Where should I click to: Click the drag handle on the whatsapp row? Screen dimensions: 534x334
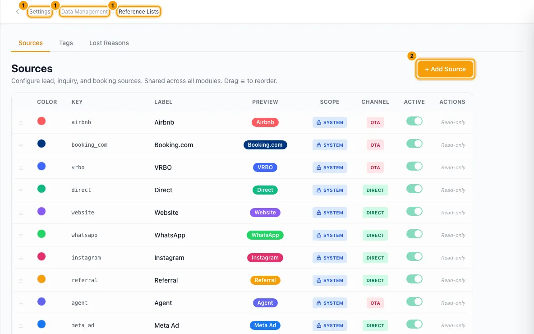pyautogui.click(x=21, y=236)
